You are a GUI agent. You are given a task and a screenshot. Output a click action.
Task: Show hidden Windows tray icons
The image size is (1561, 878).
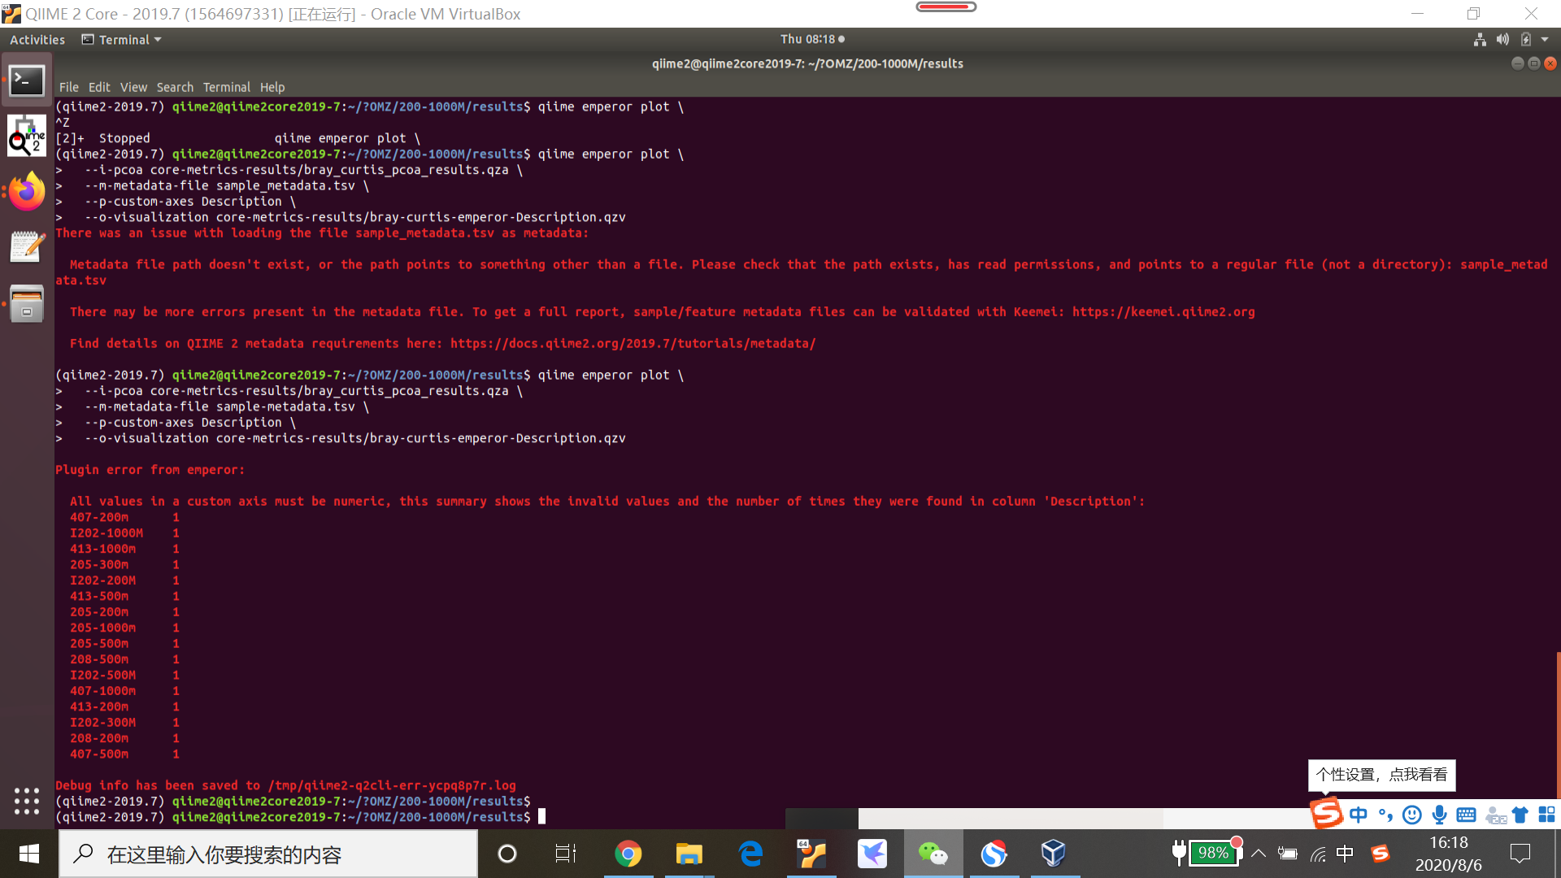[1259, 853]
